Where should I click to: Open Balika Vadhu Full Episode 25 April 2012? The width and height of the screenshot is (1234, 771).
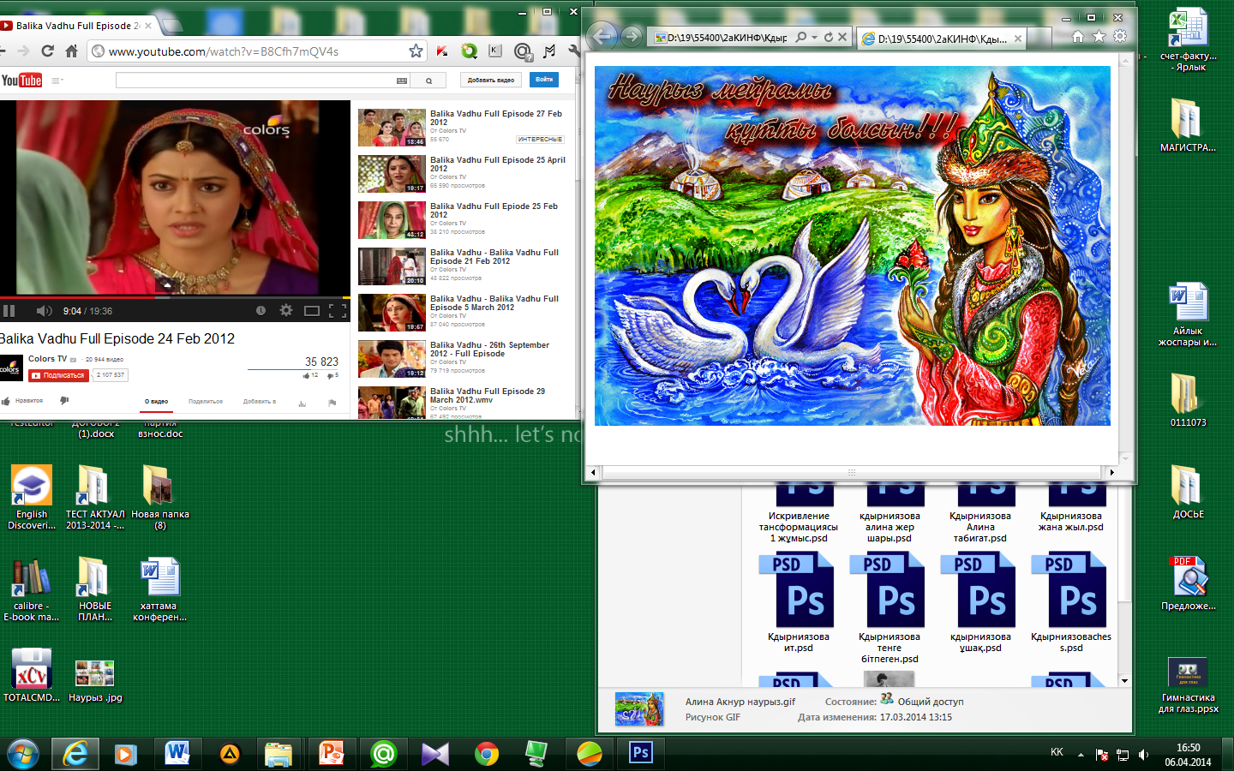[x=498, y=164]
